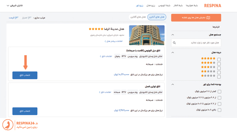Open the train ticket menu بلیط قطار

click(x=178, y=5)
